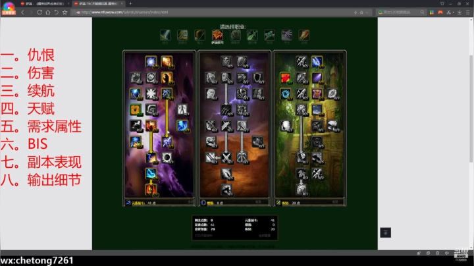The width and height of the screenshot is (474, 266).
Task: Click the Lightning Mastery talent
Action: 167,142
